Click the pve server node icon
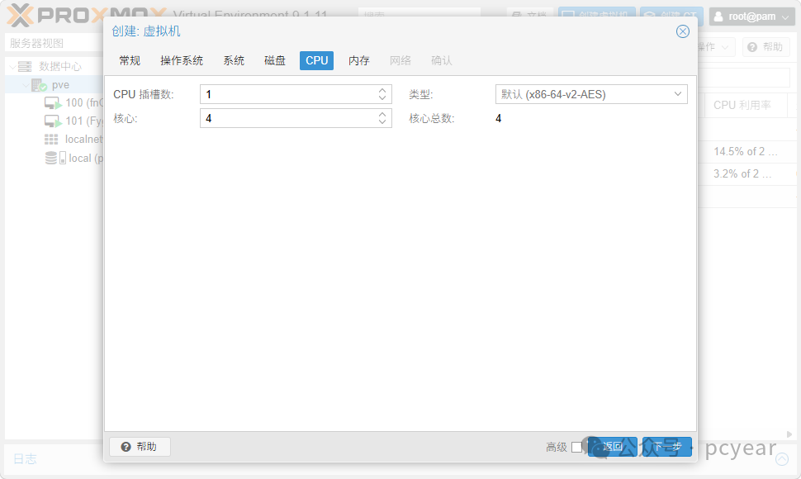 (39, 85)
